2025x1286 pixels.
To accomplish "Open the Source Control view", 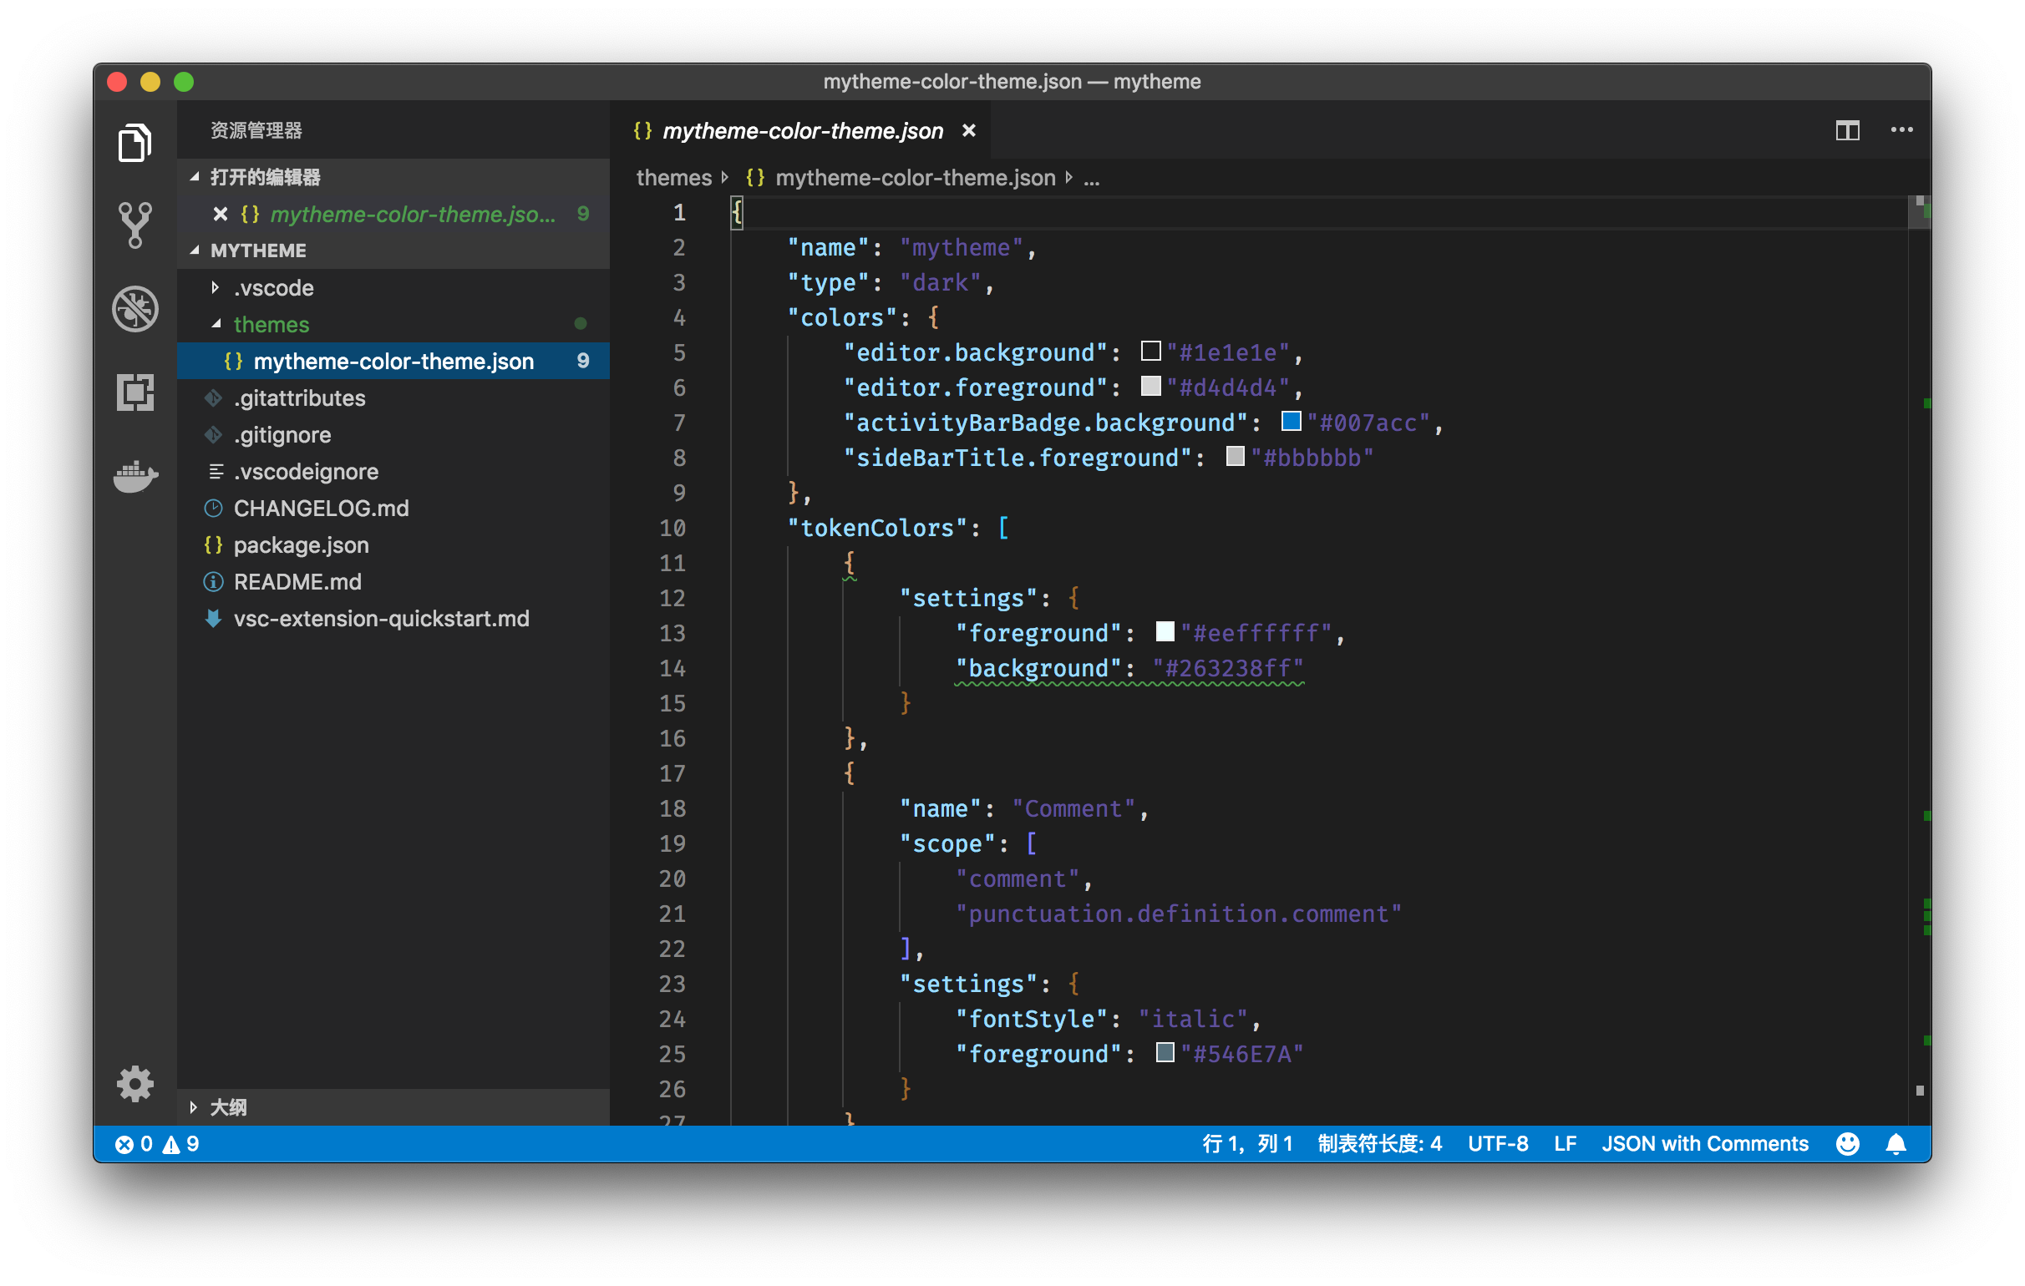I will (134, 225).
